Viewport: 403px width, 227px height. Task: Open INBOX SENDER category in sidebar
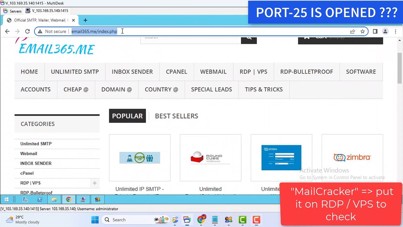coord(36,163)
